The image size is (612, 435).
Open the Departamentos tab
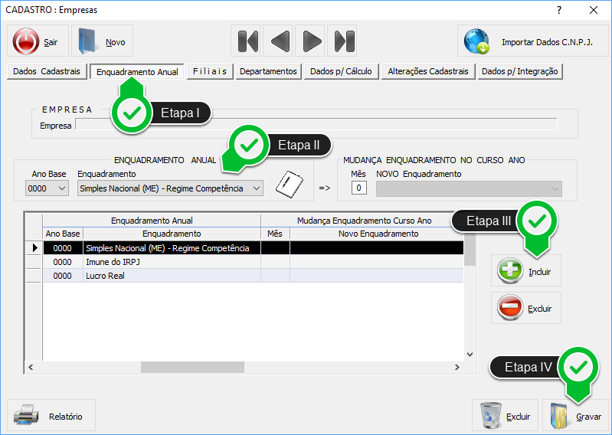(x=267, y=71)
